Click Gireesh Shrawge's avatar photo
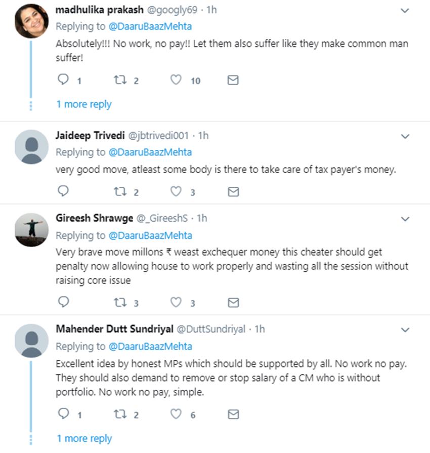The height and width of the screenshot is (453, 430). click(x=31, y=230)
